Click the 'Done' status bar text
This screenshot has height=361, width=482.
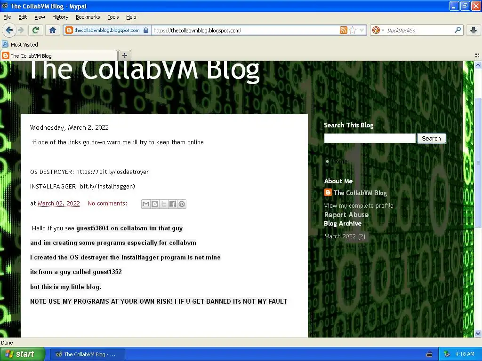pyautogui.click(x=7, y=343)
